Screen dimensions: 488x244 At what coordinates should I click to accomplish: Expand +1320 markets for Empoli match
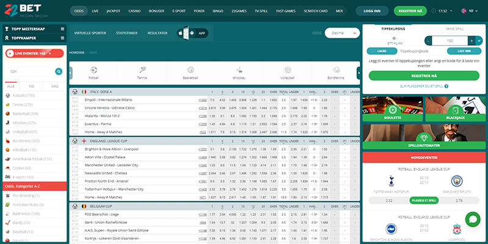point(203,100)
